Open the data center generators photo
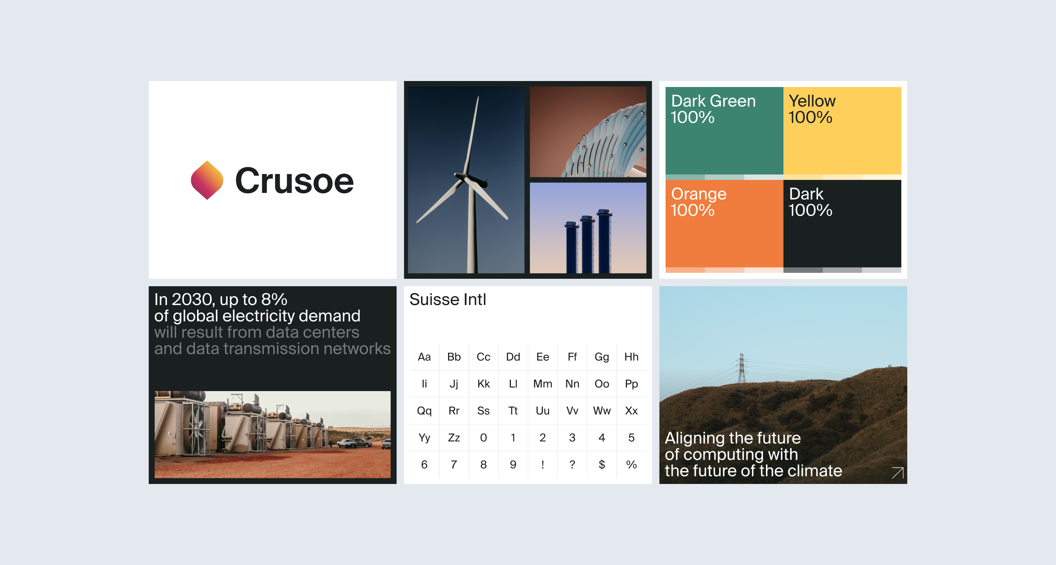This screenshot has height=565, width=1056. (272, 434)
